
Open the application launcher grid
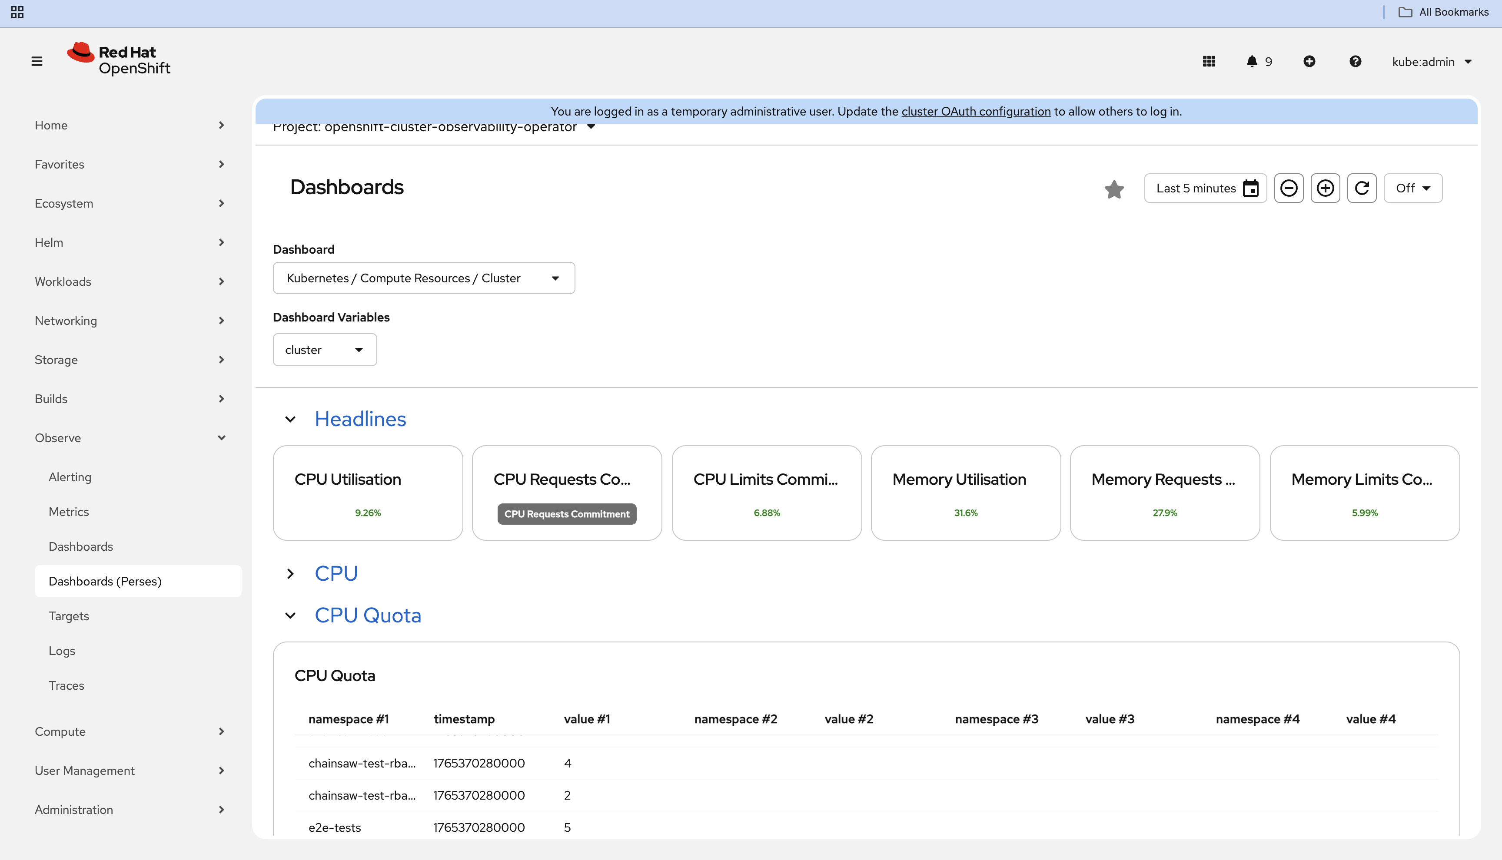(1209, 61)
